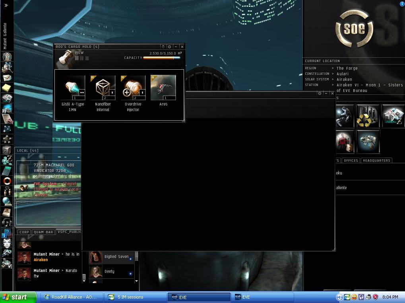This screenshot has height=303, width=405.
Task: Open the jukebox headphones icon
Action: [x=7, y=222]
